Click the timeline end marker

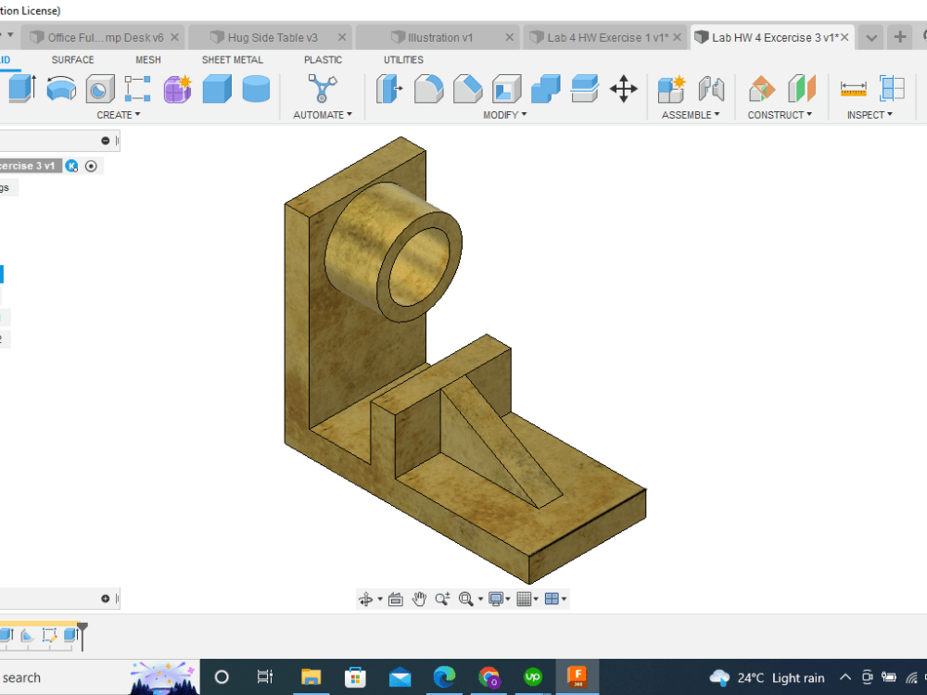(x=83, y=636)
